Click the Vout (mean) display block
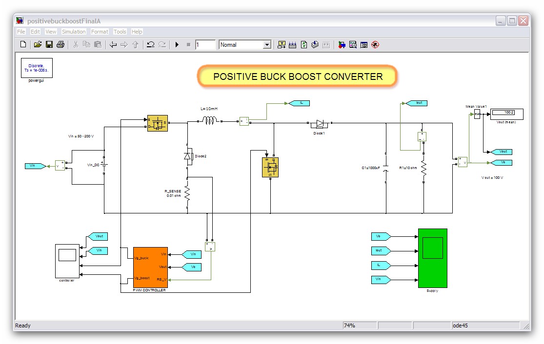Screen dimensions: 544x344 pos(506,114)
